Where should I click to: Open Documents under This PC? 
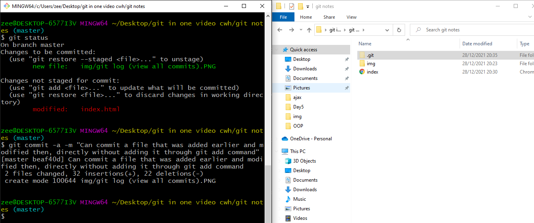(x=305, y=180)
